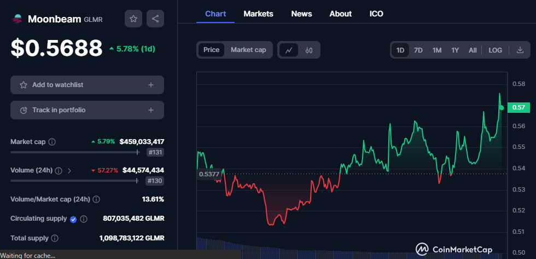Open the About tab
This screenshot has width=536, height=259.
point(340,14)
